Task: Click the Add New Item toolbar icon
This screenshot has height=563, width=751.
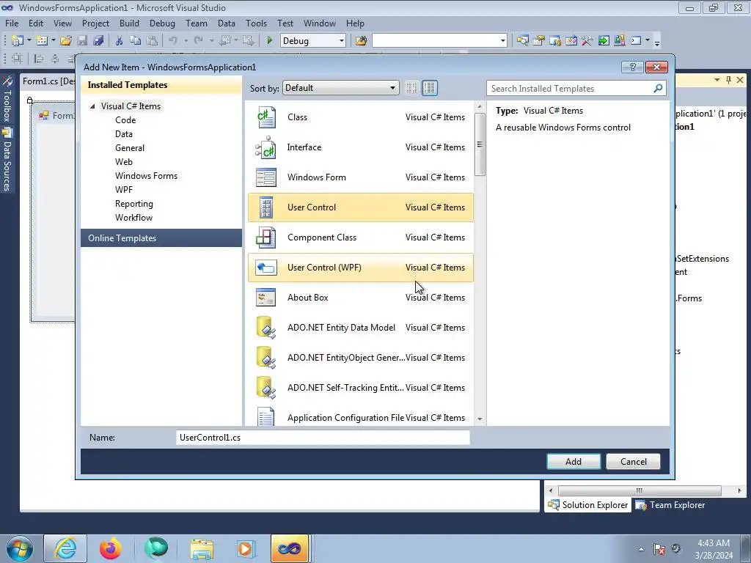Action: pos(42,41)
